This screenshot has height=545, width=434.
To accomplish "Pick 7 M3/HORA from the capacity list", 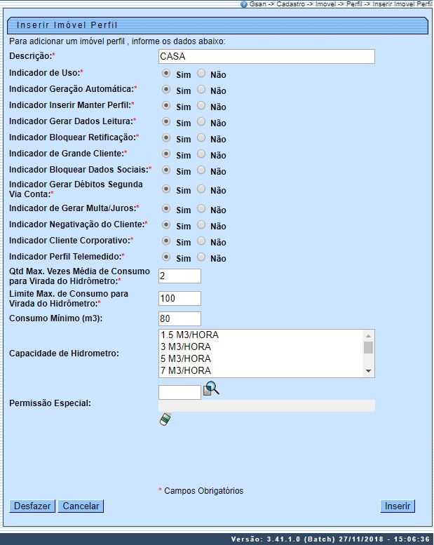I will pos(259,370).
